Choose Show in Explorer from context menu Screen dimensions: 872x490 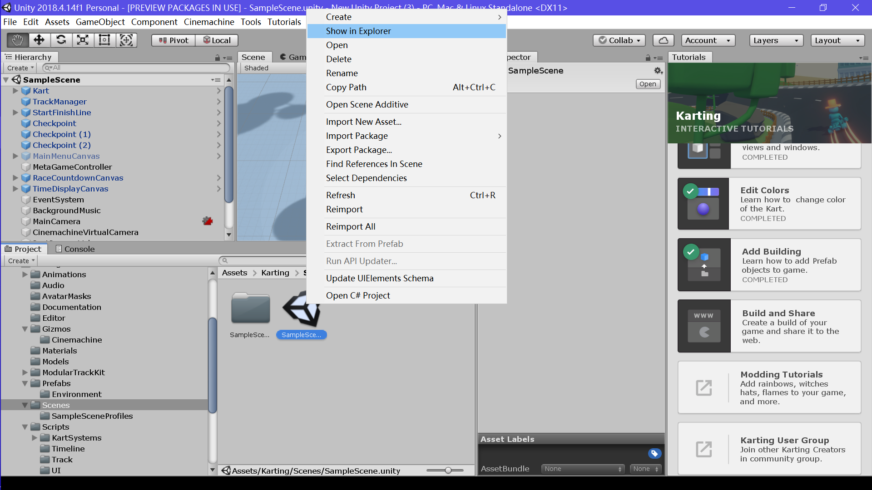pyautogui.click(x=358, y=31)
